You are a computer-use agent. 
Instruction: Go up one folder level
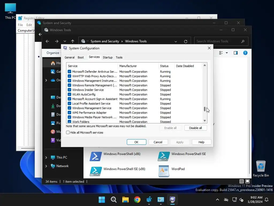[x=73, y=41]
